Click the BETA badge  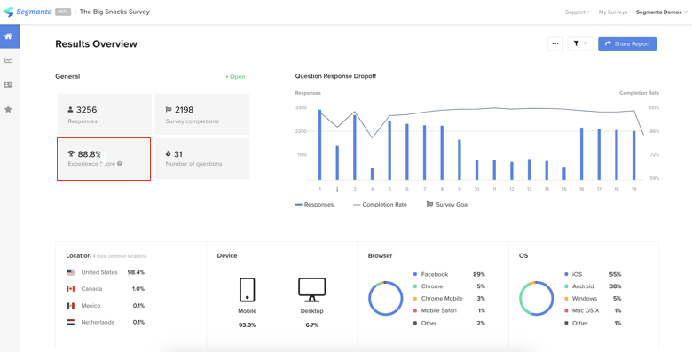tap(63, 12)
